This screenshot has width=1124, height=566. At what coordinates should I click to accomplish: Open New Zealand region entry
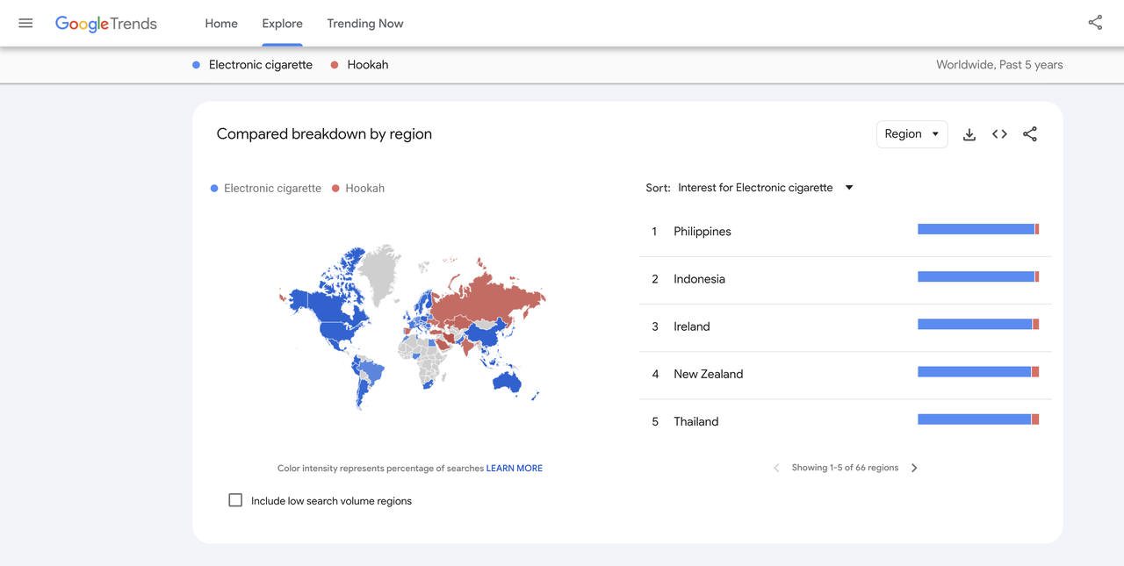coord(708,374)
